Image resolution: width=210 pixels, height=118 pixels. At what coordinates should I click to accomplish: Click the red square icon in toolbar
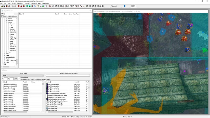click(x=19, y=6)
